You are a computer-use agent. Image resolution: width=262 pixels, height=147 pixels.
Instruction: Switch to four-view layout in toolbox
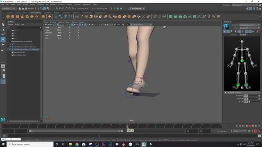click(x=3, y=71)
